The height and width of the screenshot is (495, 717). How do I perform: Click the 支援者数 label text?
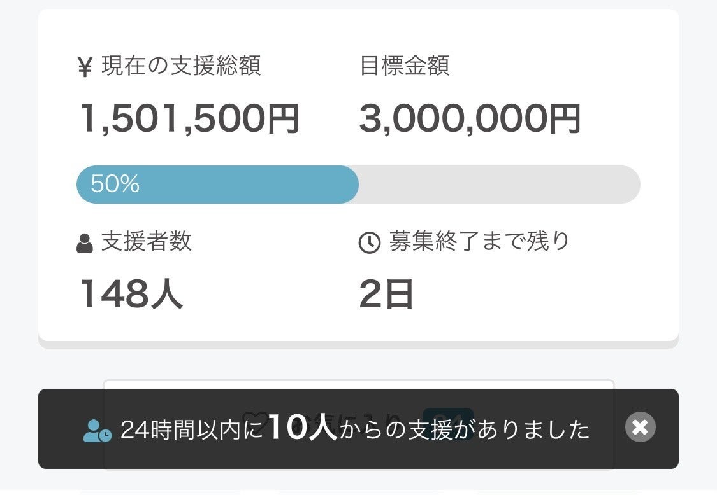tap(147, 242)
